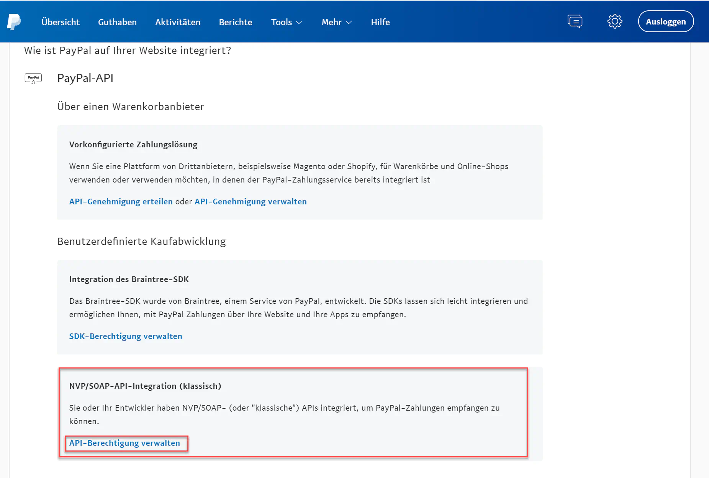Image resolution: width=709 pixels, height=478 pixels.
Task: Select Aktivitäten in the navigation bar
Action: (x=178, y=22)
